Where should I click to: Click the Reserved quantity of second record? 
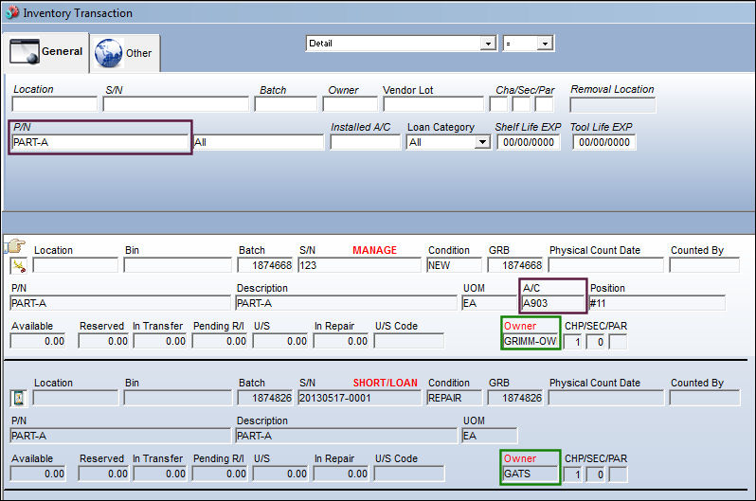pyautogui.click(x=103, y=474)
